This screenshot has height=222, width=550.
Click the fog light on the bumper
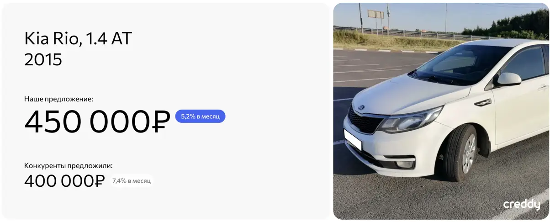405,163
